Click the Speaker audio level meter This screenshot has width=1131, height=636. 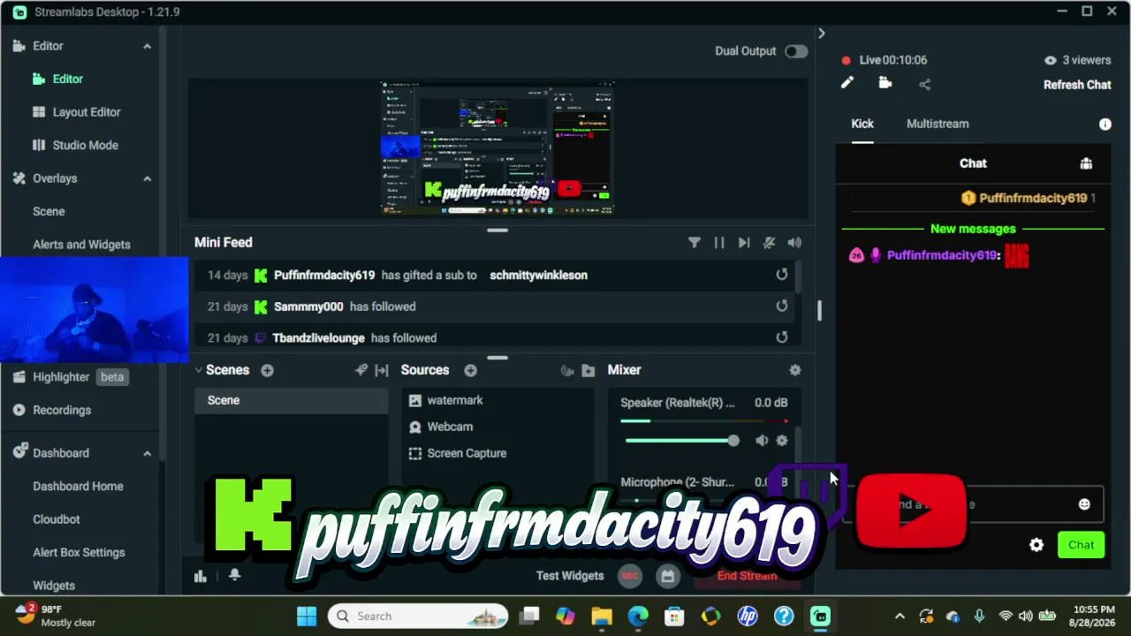[704, 421]
